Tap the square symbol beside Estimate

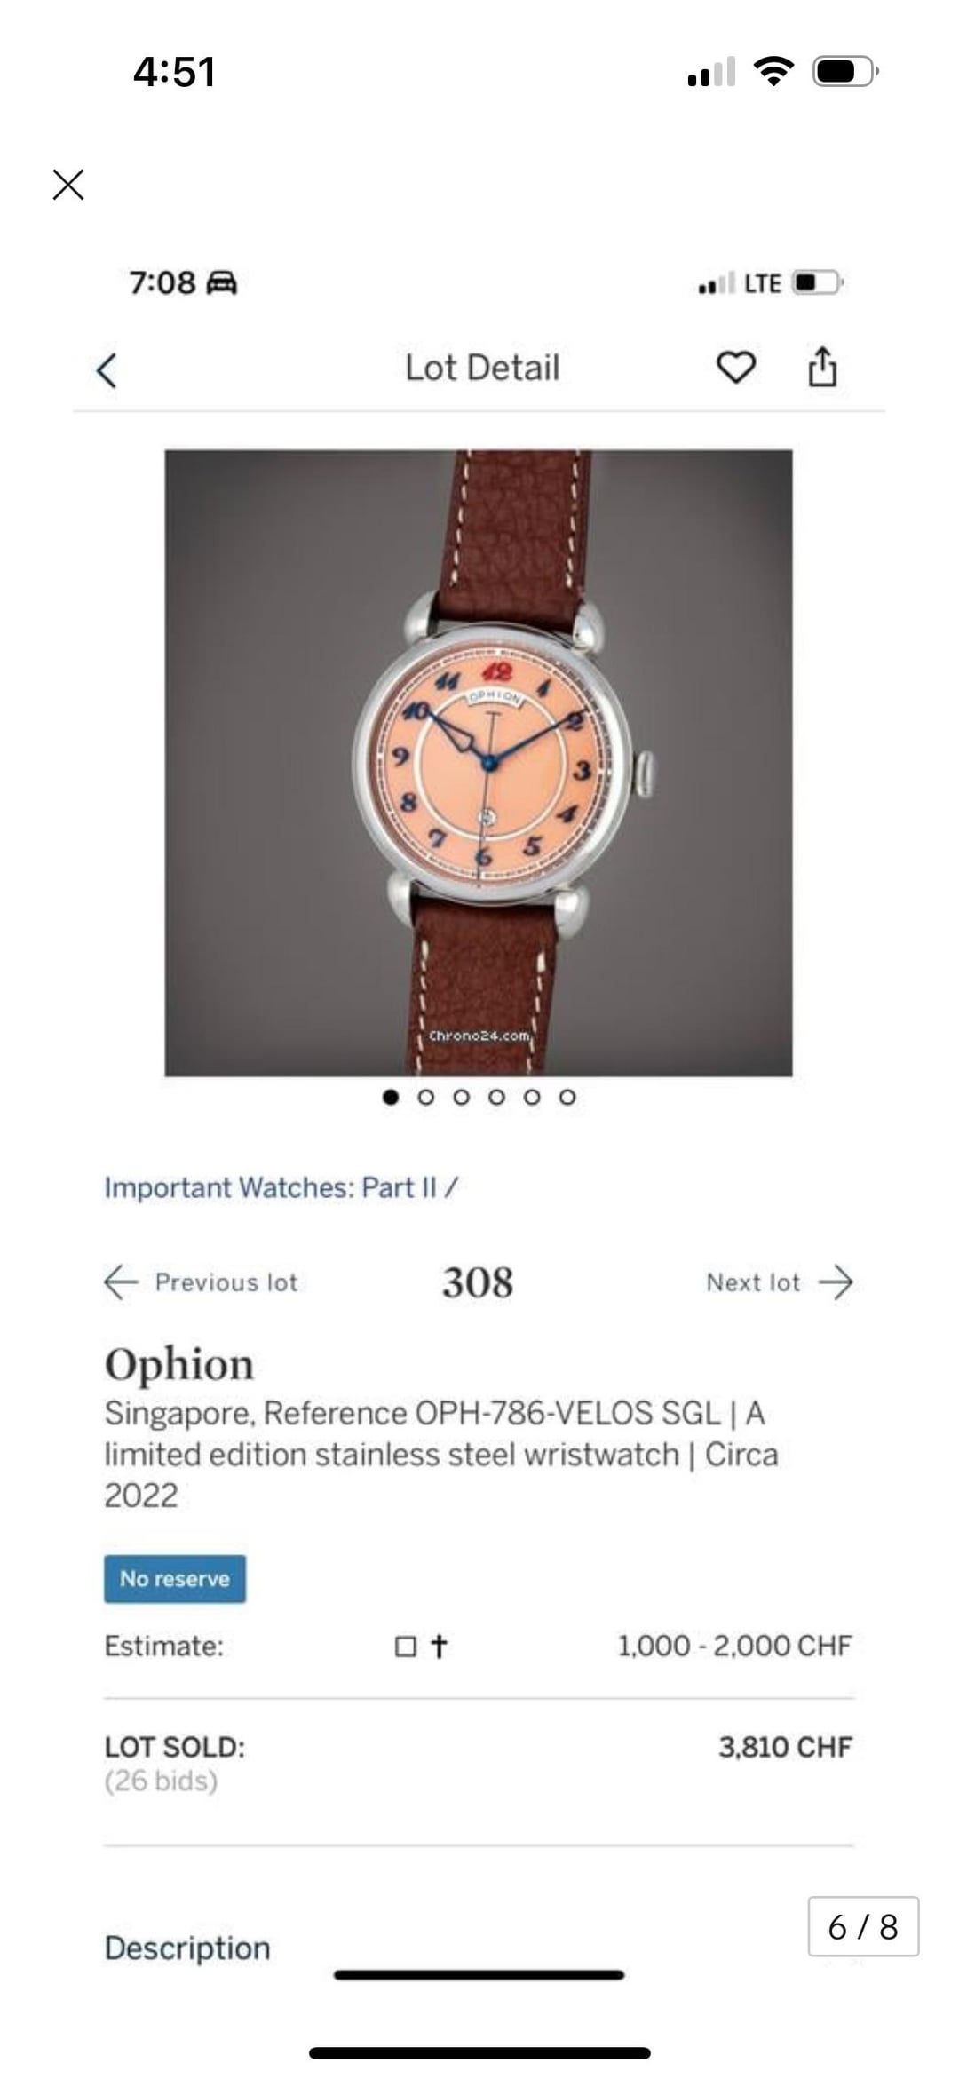405,1647
